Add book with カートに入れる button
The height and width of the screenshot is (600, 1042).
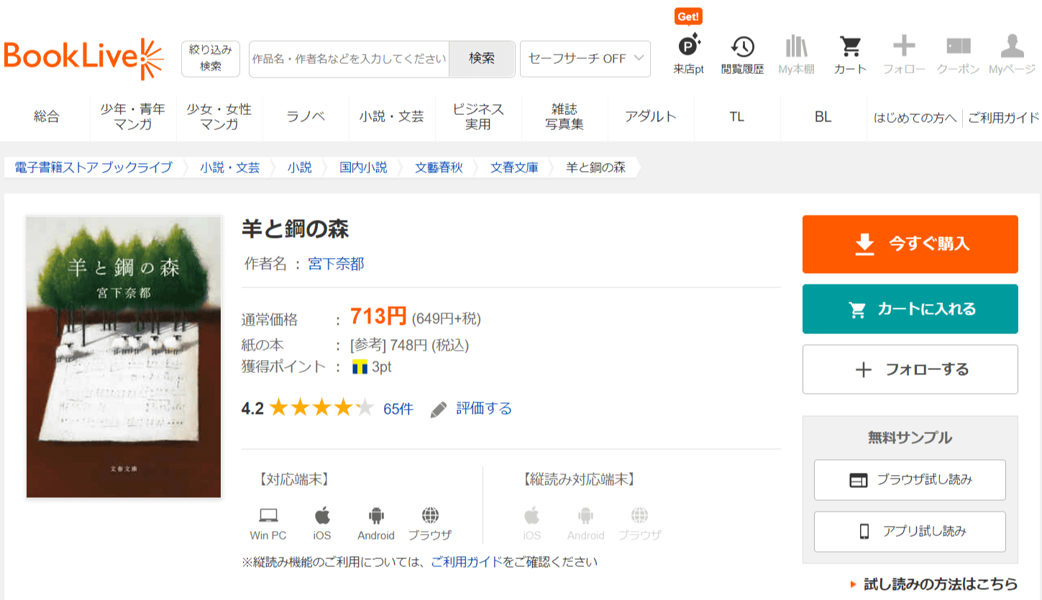[910, 309]
